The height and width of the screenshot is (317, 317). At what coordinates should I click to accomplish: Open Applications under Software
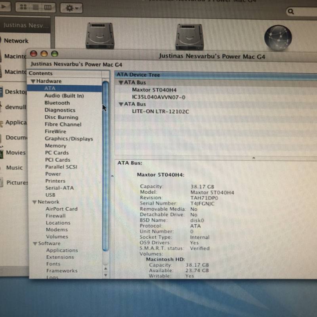(62, 250)
